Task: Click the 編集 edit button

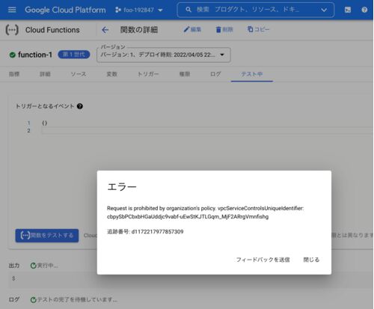Action: point(192,29)
